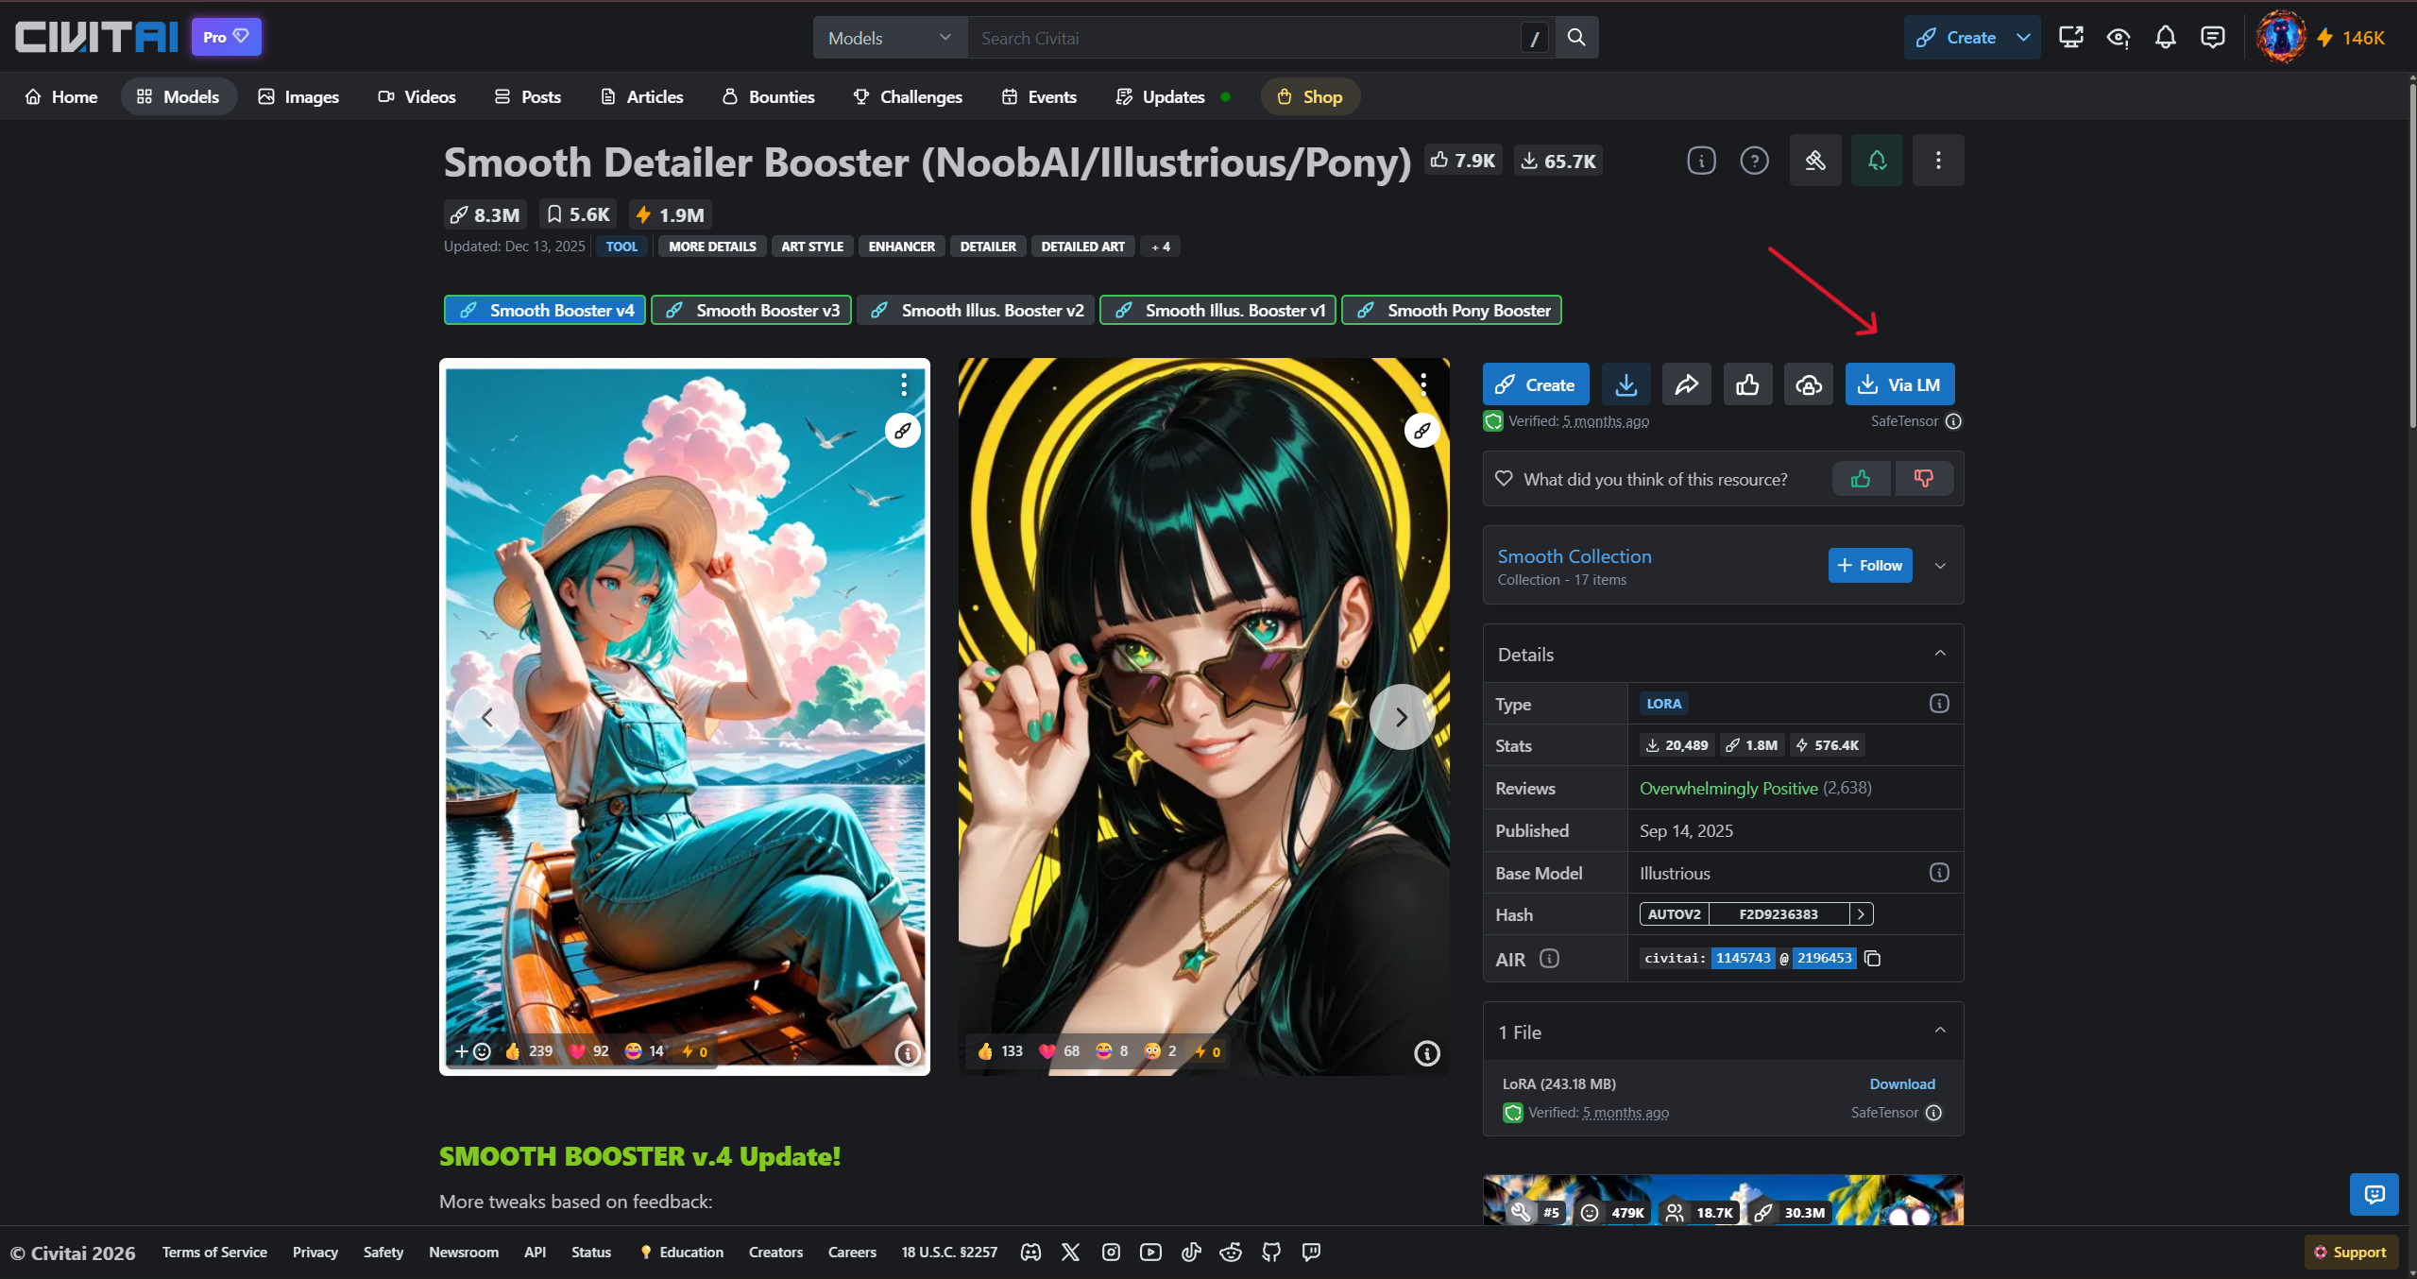Copy the AIR identifier with the copy icon
2417x1279 pixels.
pyautogui.click(x=1873, y=959)
